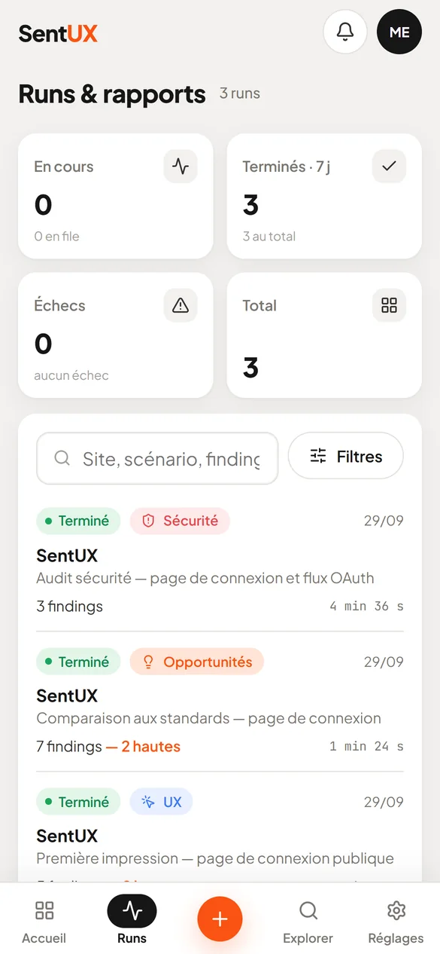The height and width of the screenshot is (954, 440).
Task: Click the activity pulse icon in En cours card
Action: pos(181,166)
